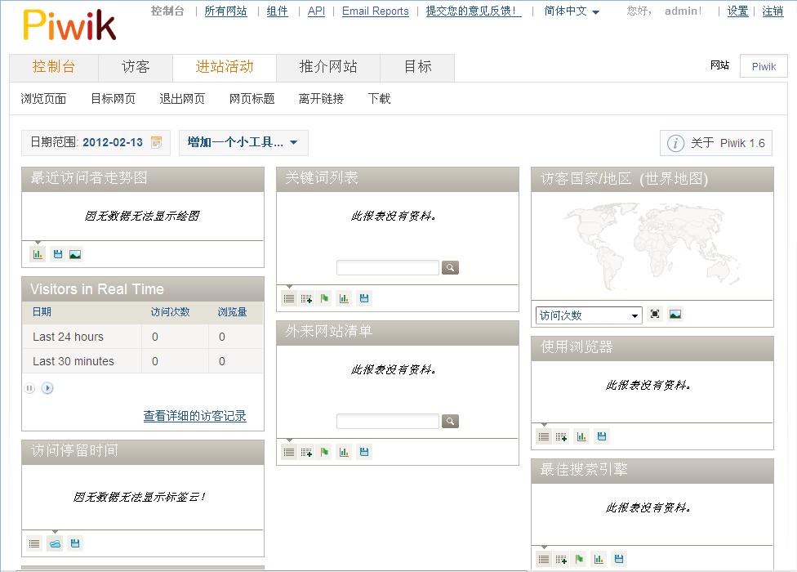
Task: Click the 所有网站 link in top bar
Action: pyautogui.click(x=225, y=11)
